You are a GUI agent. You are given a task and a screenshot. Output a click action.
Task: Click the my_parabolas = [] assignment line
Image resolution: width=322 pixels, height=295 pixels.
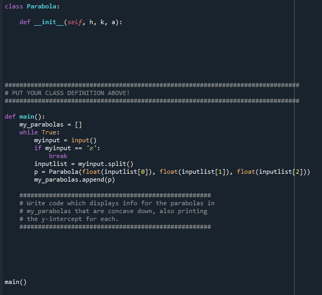pyautogui.click(x=51, y=124)
